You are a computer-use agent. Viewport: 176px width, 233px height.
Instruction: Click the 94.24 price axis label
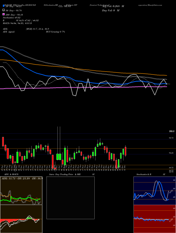pos(171,153)
